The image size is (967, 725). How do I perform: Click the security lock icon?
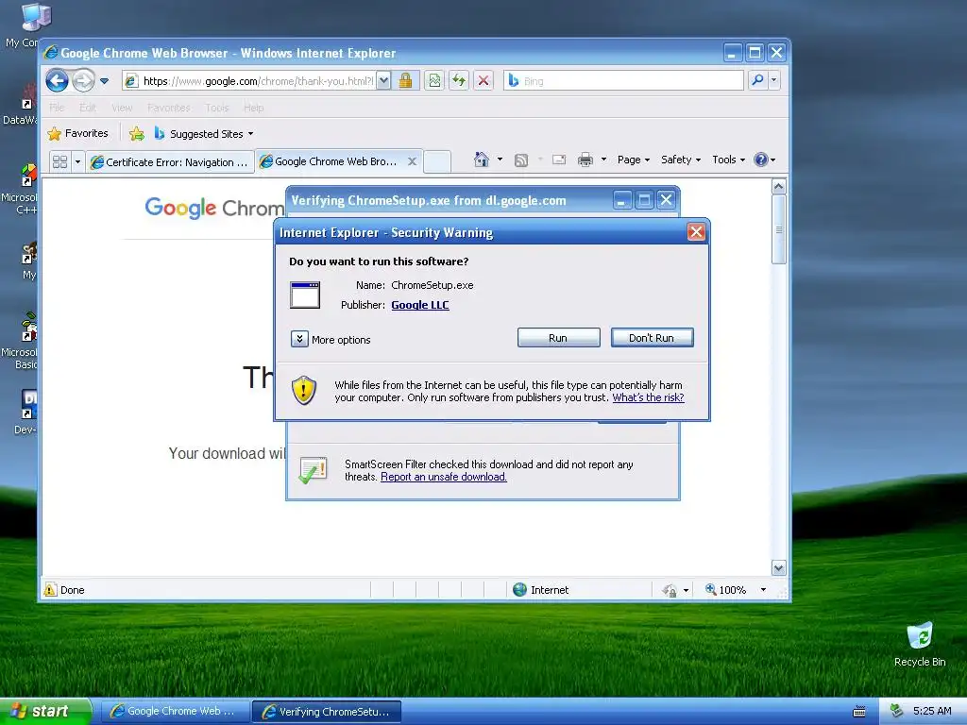[x=405, y=81]
